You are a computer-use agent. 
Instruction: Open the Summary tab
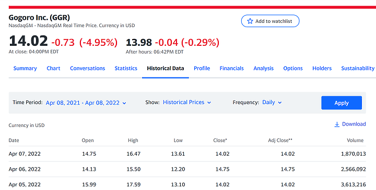[x=25, y=68]
